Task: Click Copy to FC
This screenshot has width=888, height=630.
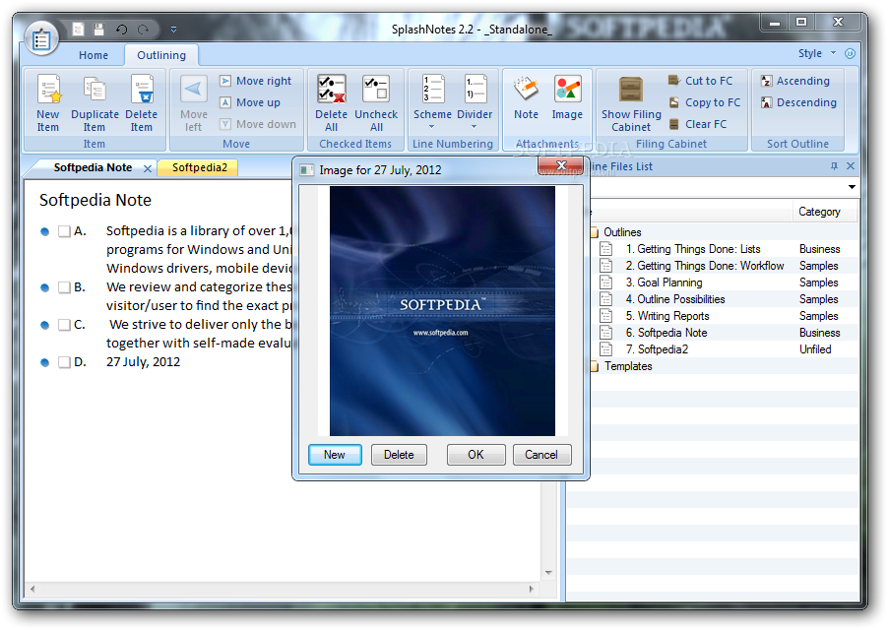Action: [705, 102]
